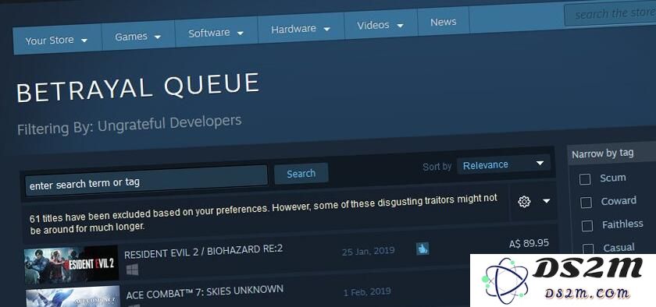Click the 25 Jan, 2019 release date
The image size is (656, 307).
coord(368,251)
